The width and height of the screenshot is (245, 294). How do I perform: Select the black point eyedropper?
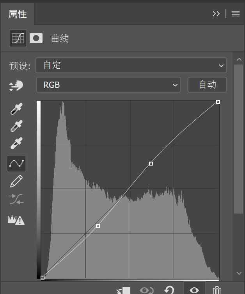[16, 109]
